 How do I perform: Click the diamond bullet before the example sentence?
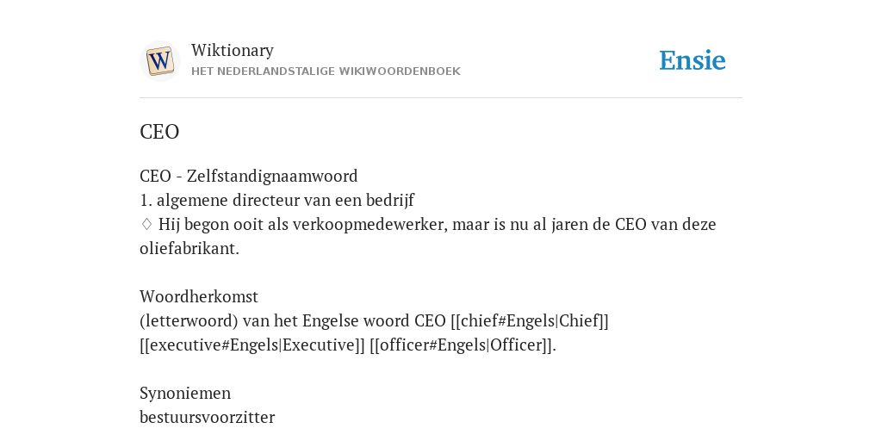pos(146,225)
